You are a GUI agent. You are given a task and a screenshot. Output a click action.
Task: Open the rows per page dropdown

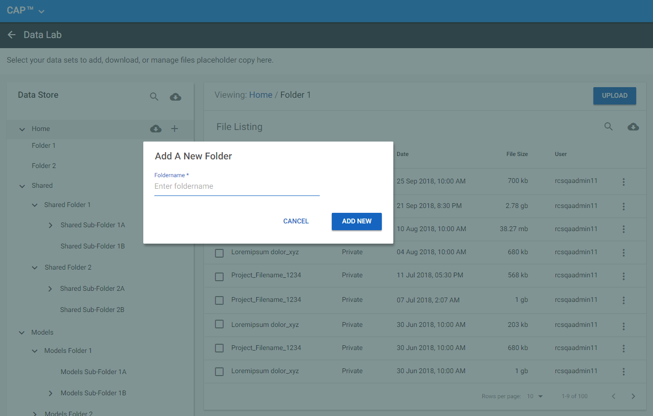[x=535, y=396]
